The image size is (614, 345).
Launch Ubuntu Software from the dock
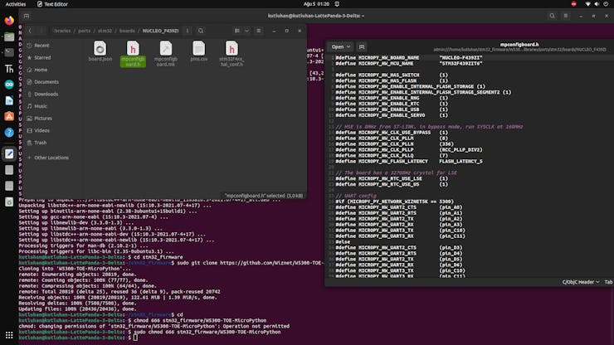pos(9,117)
